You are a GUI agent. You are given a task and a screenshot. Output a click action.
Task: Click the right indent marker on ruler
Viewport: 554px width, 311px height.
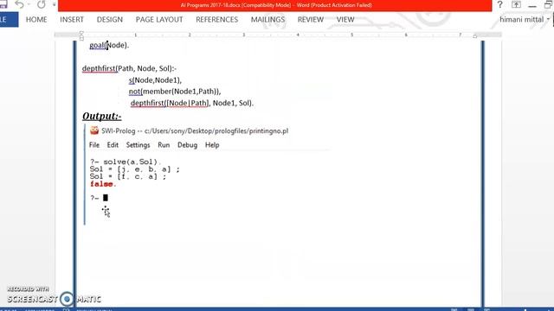click(x=475, y=36)
